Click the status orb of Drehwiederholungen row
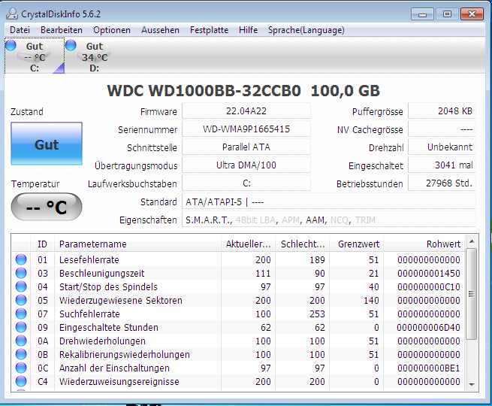The width and height of the screenshot is (492, 406). tap(21, 341)
